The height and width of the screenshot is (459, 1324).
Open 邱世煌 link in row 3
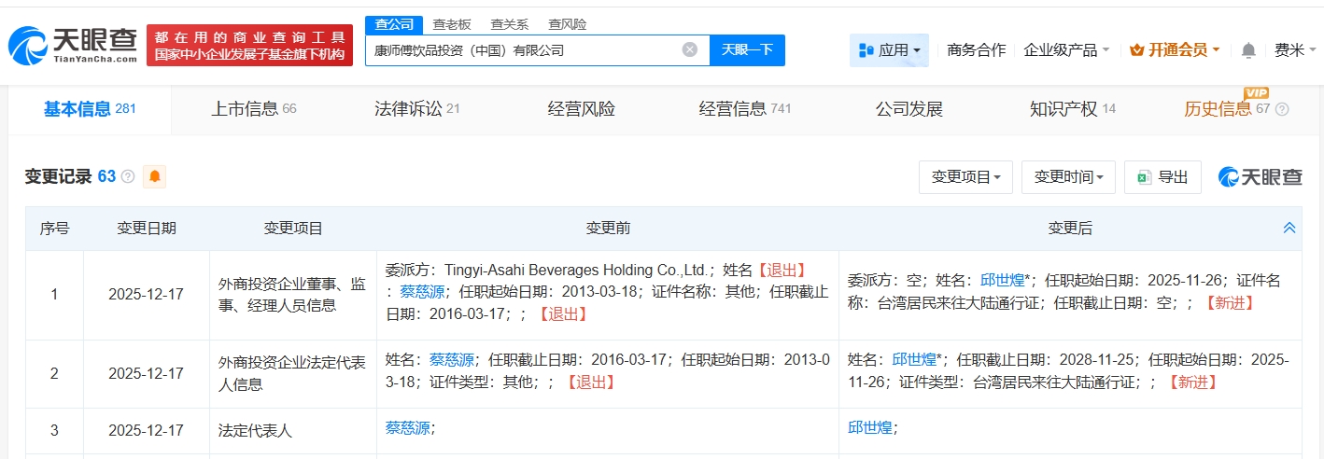coord(870,427)
